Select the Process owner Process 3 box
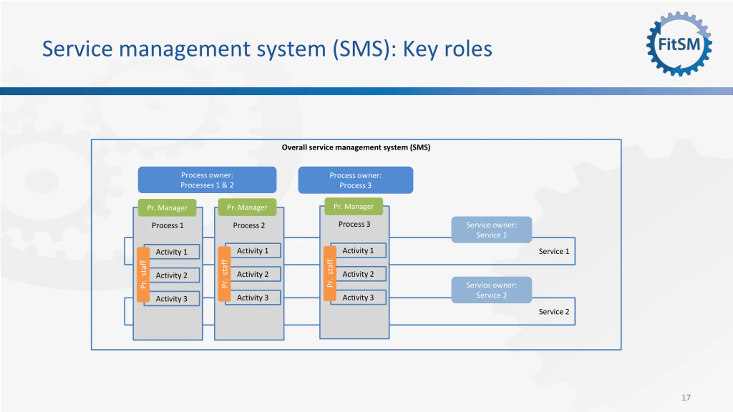733x412 pixels. pos(355,180)
